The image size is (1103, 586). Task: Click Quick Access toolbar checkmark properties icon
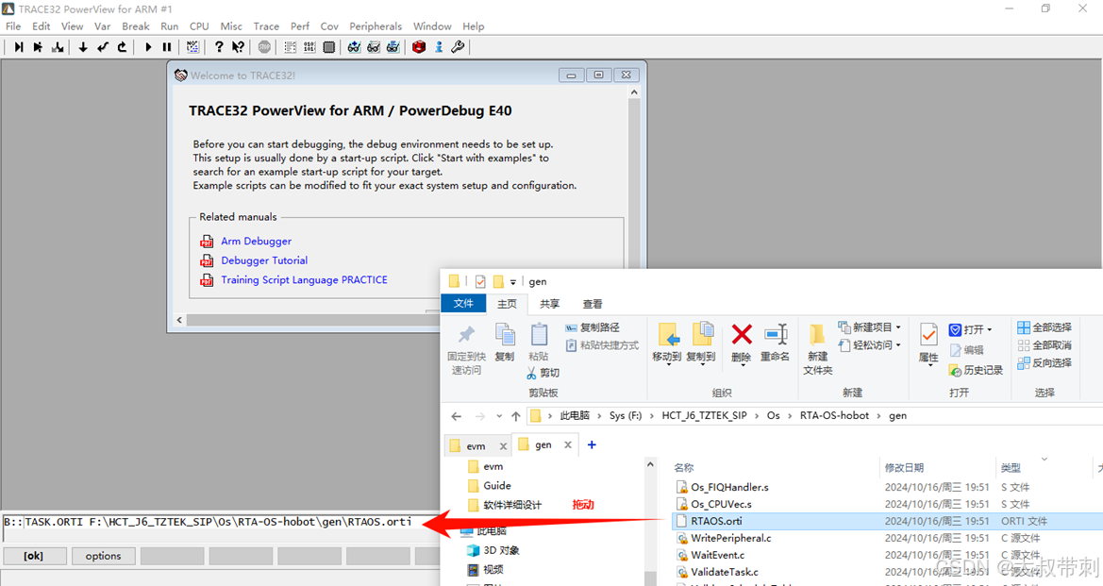tap(480, 282)
